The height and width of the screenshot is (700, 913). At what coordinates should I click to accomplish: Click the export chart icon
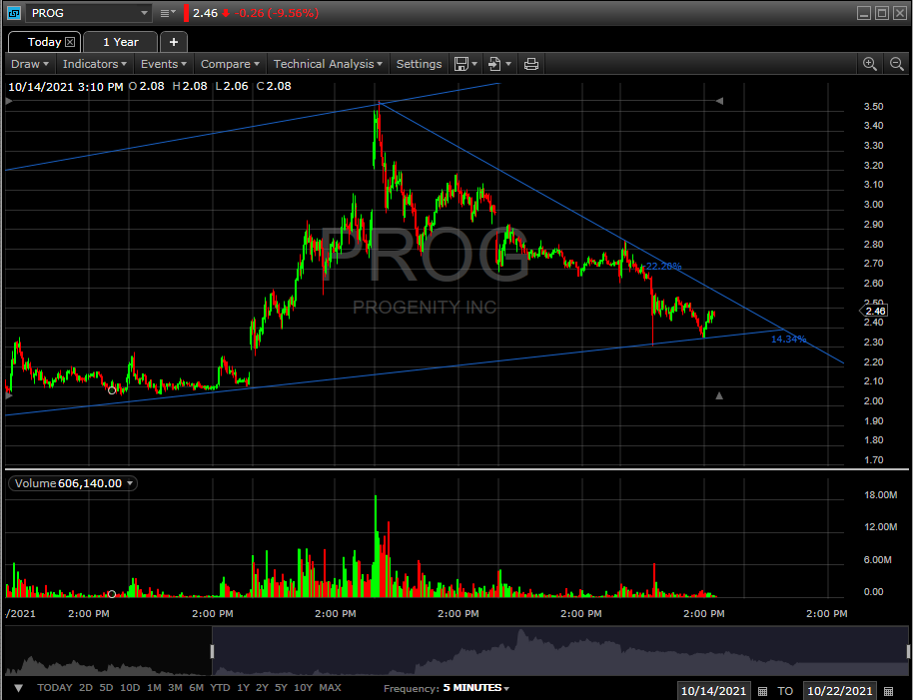[x=494, y=64]
